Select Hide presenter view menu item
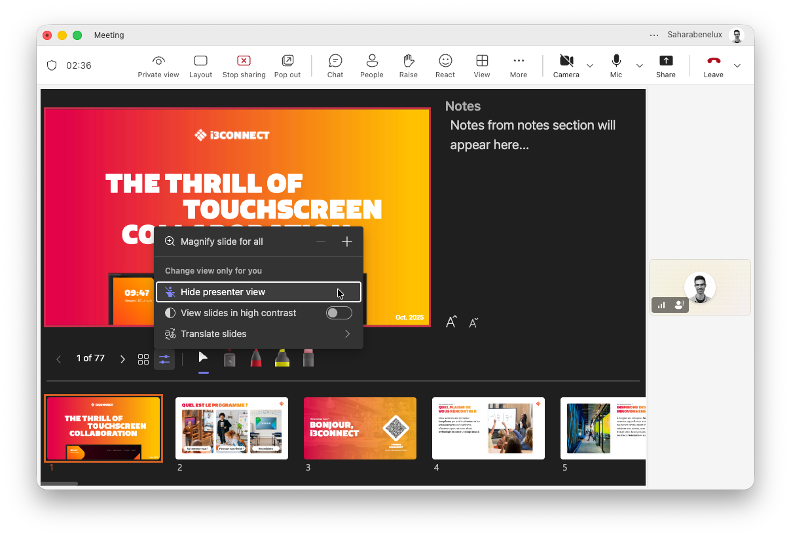The width and height of the screenshot is (791, 538). click(x=259, y=292)
